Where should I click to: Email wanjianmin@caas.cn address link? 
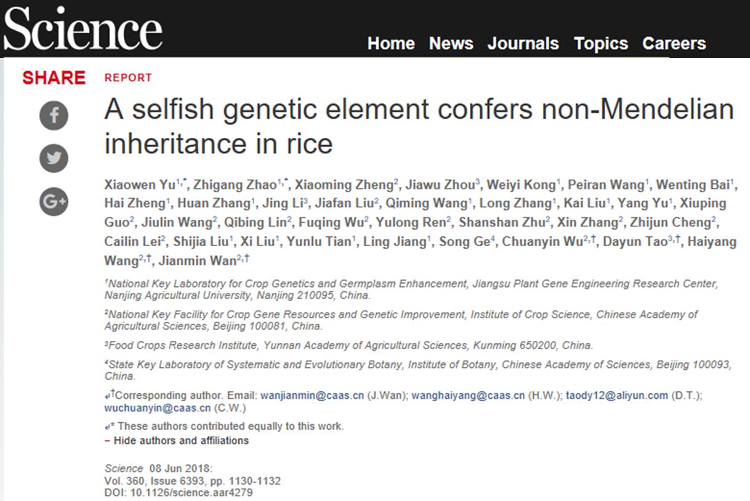312,395
